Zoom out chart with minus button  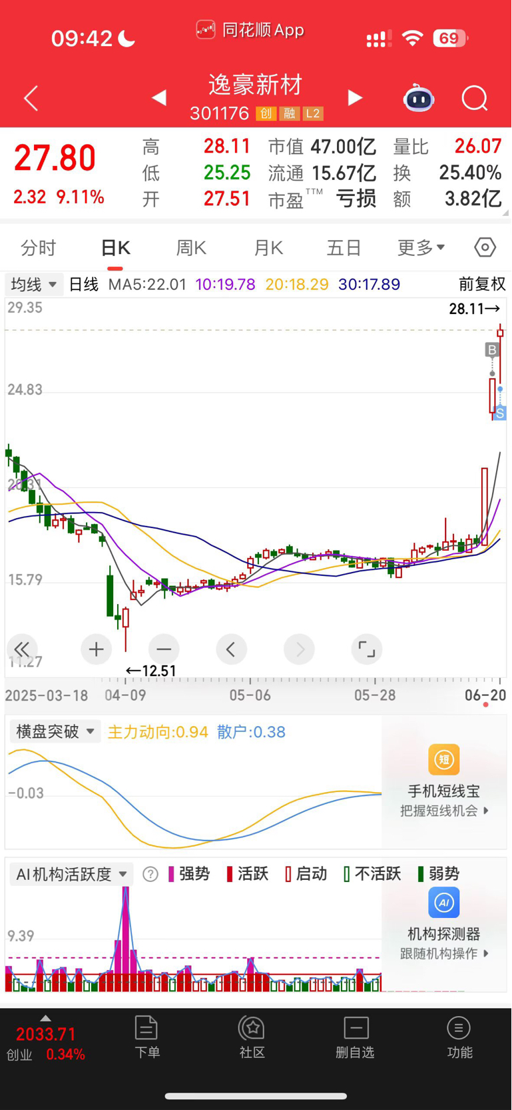[164, 649]
